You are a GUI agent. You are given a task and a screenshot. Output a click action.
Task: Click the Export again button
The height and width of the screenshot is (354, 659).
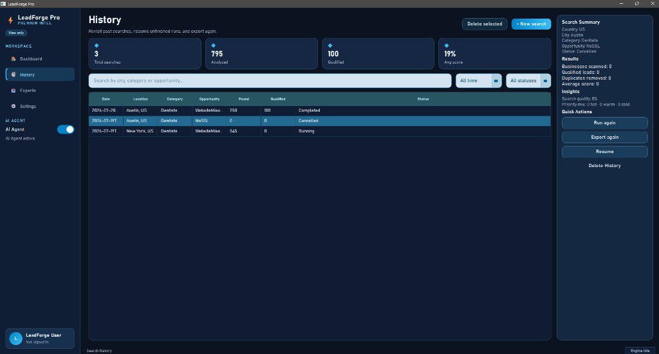(604, 137)
